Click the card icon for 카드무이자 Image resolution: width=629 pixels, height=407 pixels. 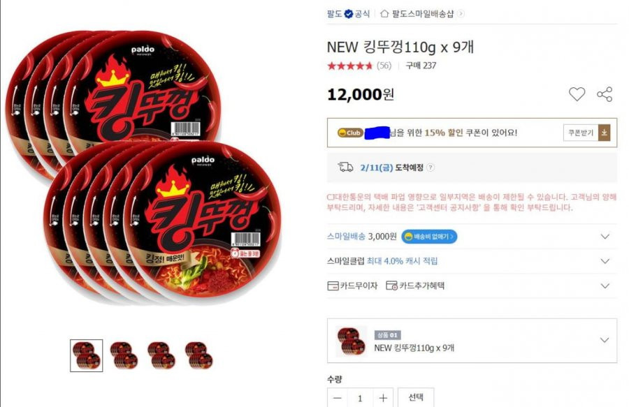[x=333, y=286]
